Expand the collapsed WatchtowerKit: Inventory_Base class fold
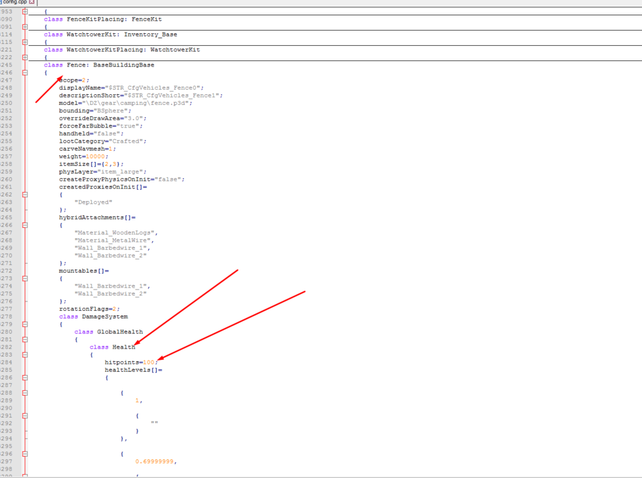642x478 pixels. pyautogui.click(x=25, y=42)
